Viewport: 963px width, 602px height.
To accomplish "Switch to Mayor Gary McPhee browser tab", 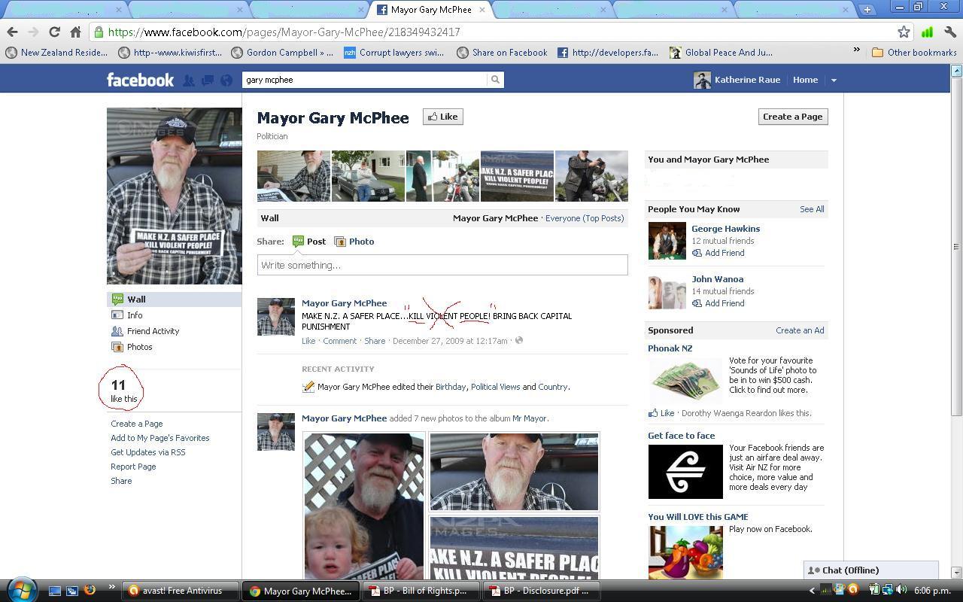I will point(430,10).
